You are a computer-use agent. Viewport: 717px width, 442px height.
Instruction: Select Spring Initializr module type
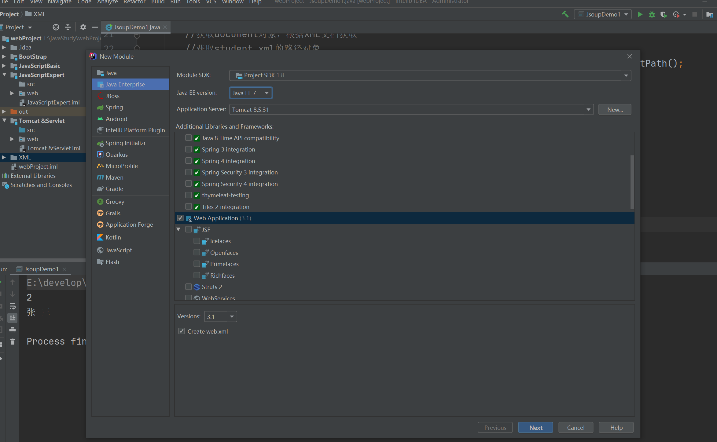pos(131,143)
